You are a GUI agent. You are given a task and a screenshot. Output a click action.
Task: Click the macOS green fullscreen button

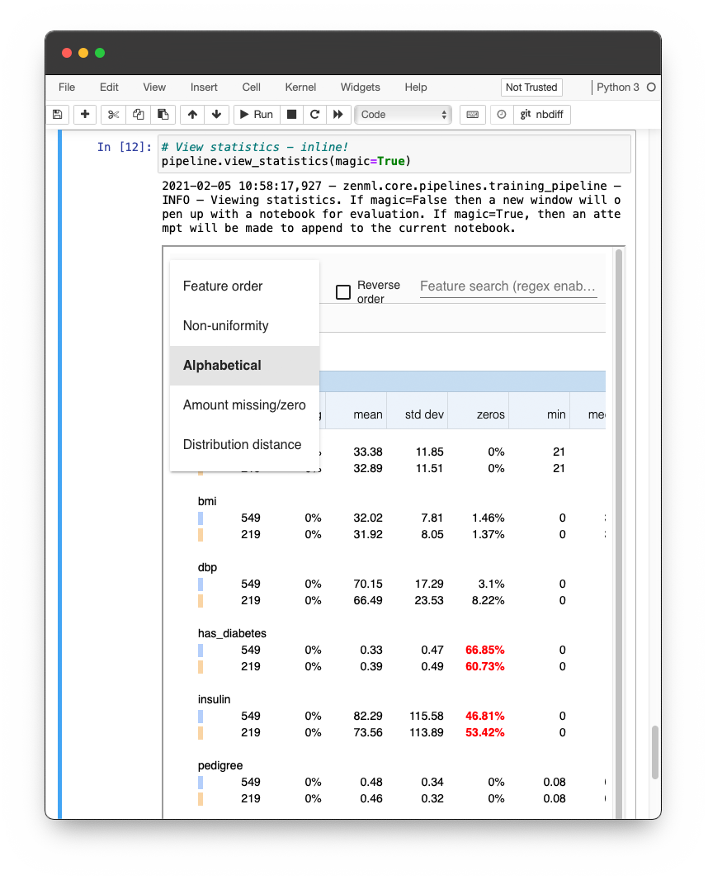(100, 53)
